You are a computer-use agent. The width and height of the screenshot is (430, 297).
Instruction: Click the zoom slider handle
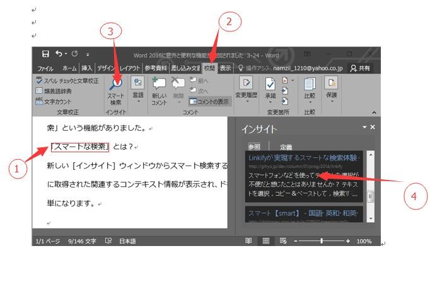322,241
